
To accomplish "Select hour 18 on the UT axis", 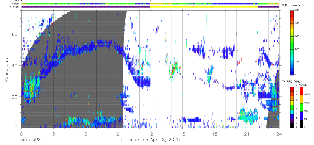I will (x=215, y=133).
